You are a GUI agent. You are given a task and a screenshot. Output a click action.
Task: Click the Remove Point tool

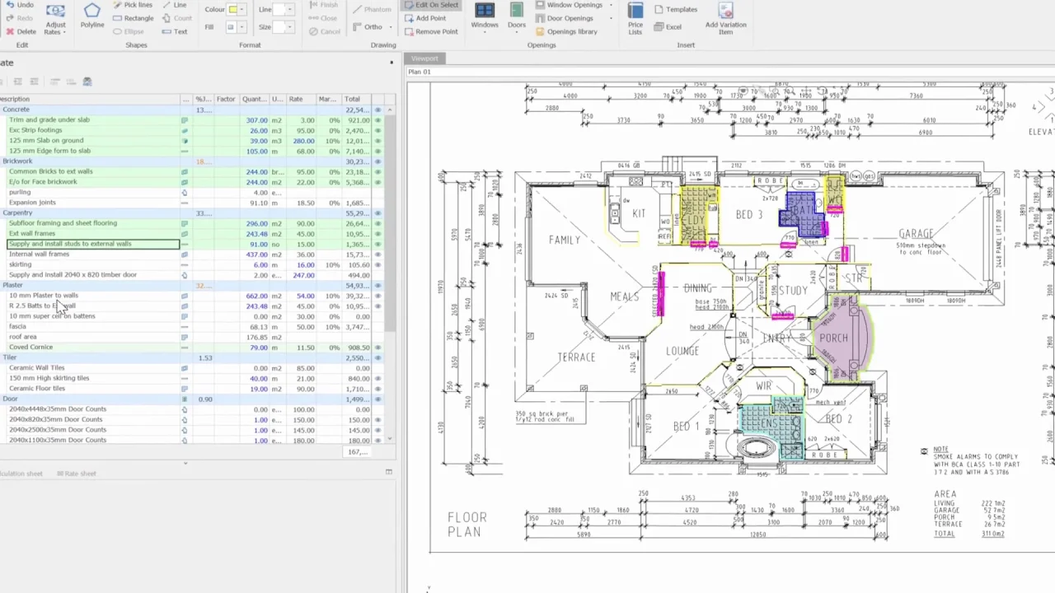[431, 31]
